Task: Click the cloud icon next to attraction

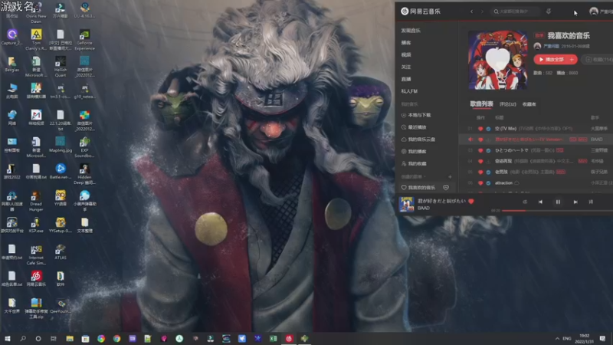Action: click(x=516, y=183)
